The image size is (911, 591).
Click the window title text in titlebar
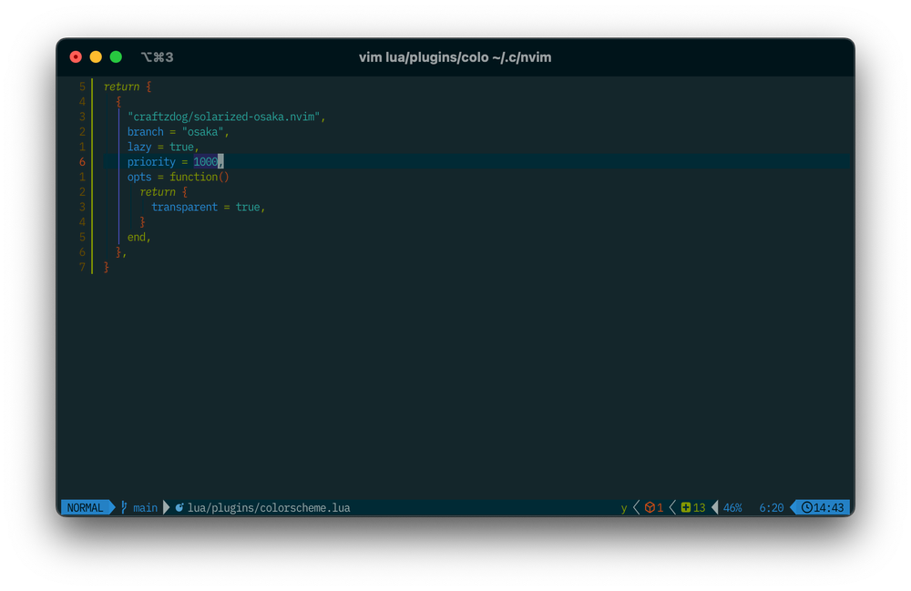pyautogui.click(x=455, y=57)
